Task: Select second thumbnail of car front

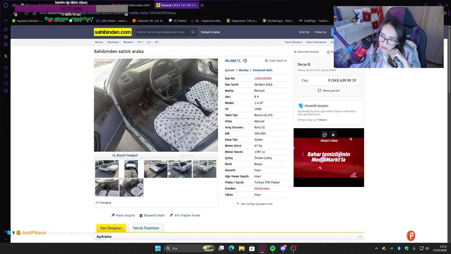Action: [131, 169]
